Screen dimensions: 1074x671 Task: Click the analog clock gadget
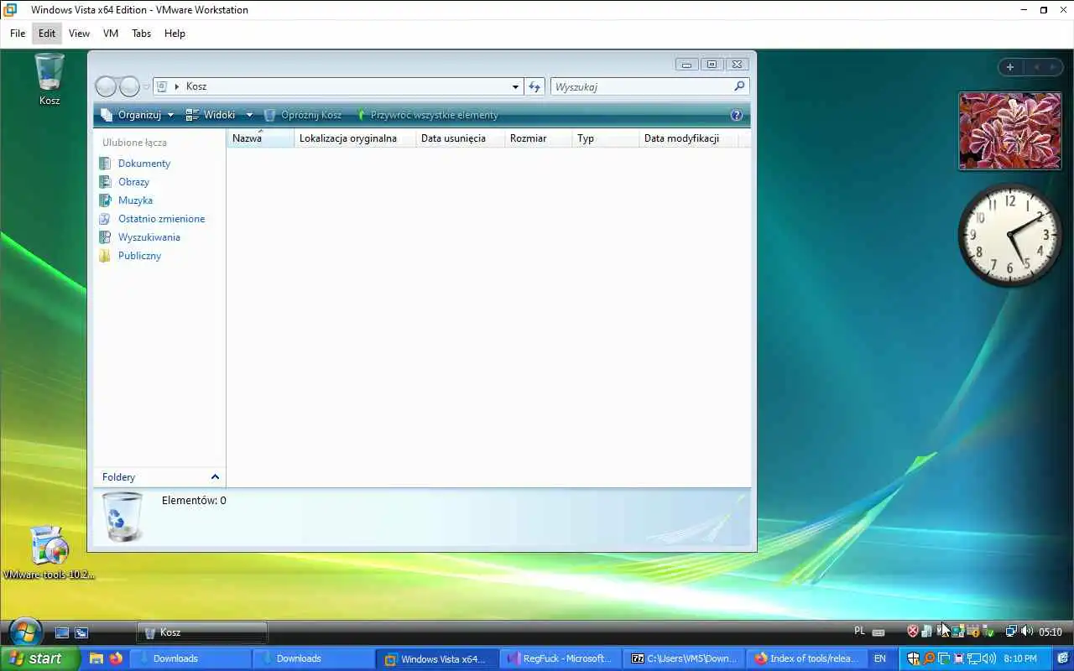point(1010,235)
